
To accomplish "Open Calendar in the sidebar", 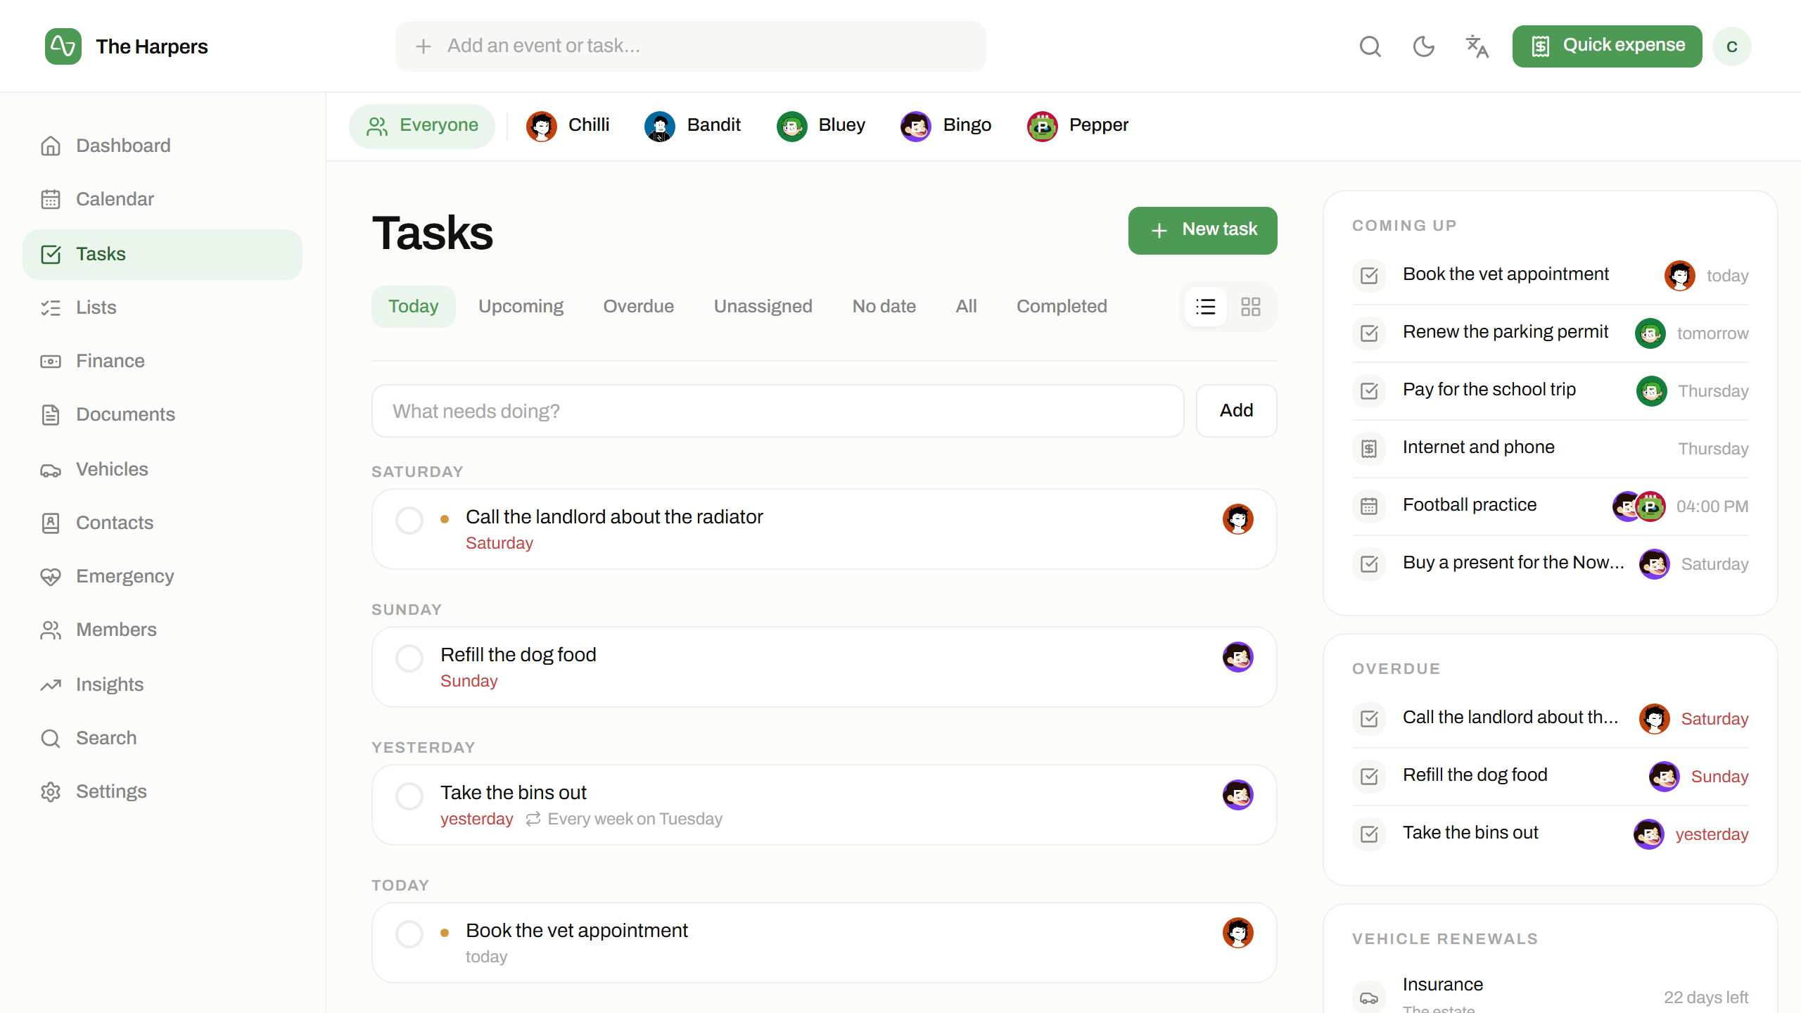I will (163, 199).
